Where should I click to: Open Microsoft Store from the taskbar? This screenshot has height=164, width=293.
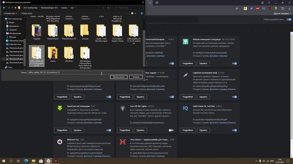point(41,161)
